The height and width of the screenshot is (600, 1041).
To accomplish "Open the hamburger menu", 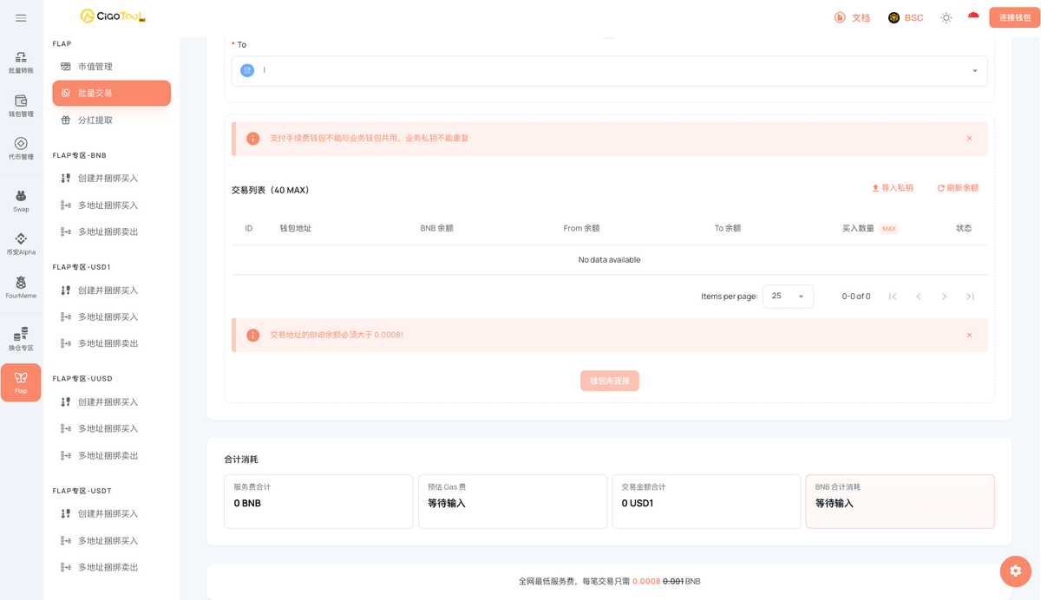I will click(x=21, y=17).
